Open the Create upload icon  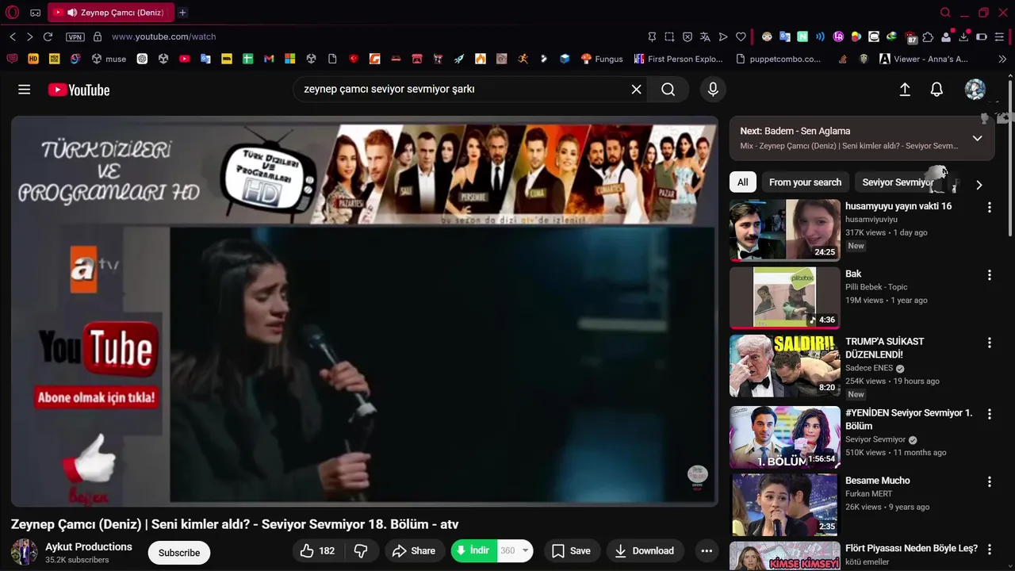tap(905, 90)
